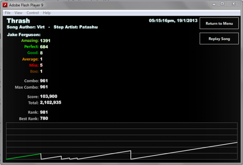Viewport: 243px width, 165px height.
Task: Open the File menu
Action: [7, 13]
